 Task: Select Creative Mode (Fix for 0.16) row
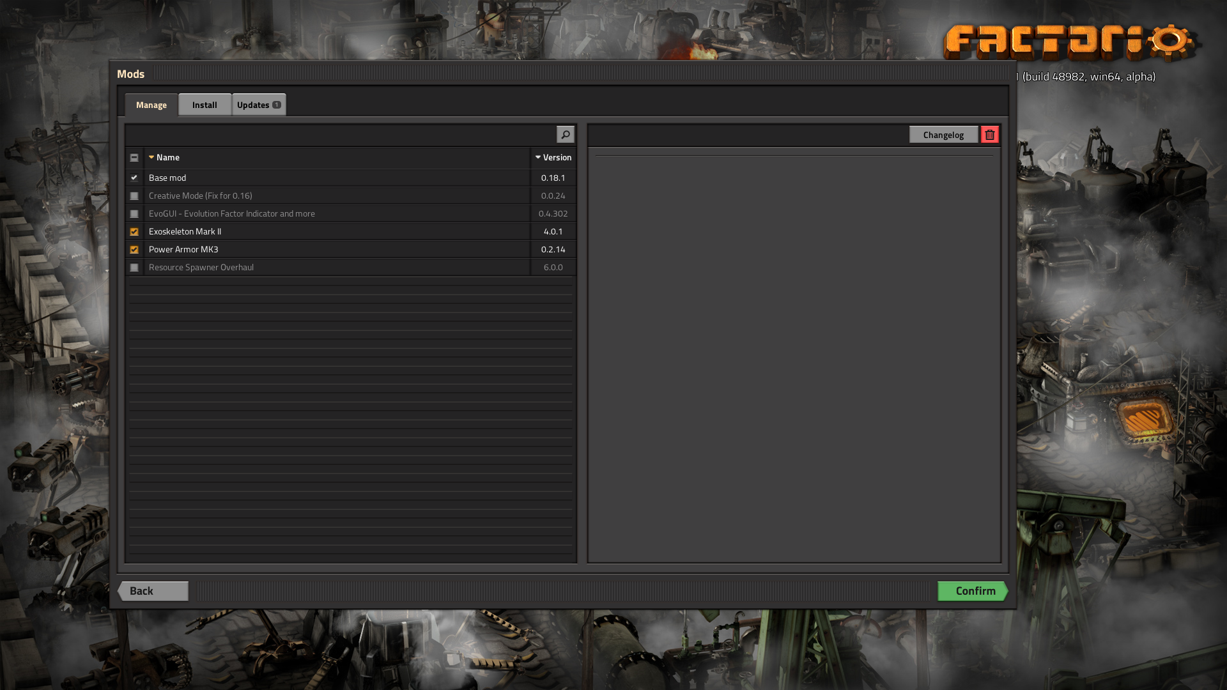click(x=351, y=195)
